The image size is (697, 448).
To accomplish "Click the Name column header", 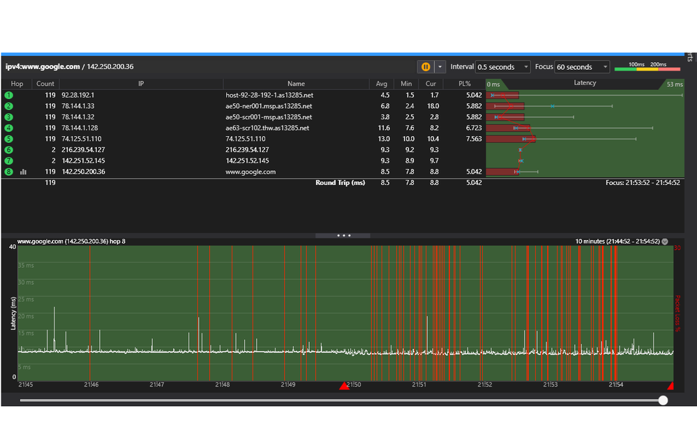I will coord(296,84).
